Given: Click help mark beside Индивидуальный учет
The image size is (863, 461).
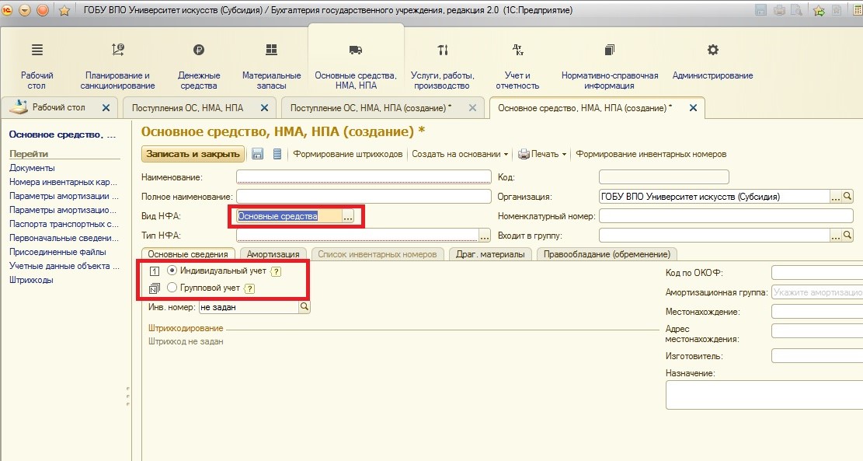Looking at the screenshot, I should [x=276, y=271].
